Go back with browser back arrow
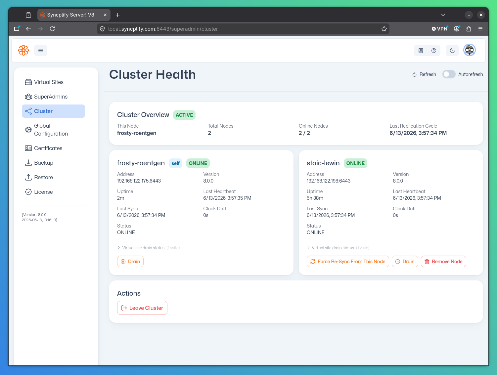Viewport: 497px width, 375px height. tap(28, 29)
